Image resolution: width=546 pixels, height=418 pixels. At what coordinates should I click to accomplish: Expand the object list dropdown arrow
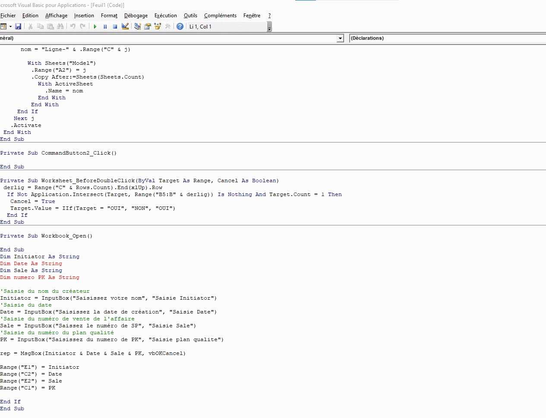click(340, 38)
